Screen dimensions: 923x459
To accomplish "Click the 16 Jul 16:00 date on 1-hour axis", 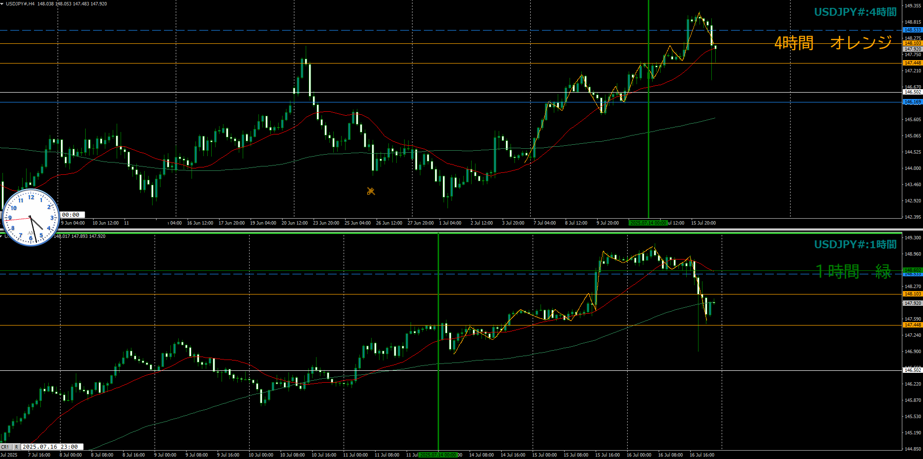I will (701, 455).
